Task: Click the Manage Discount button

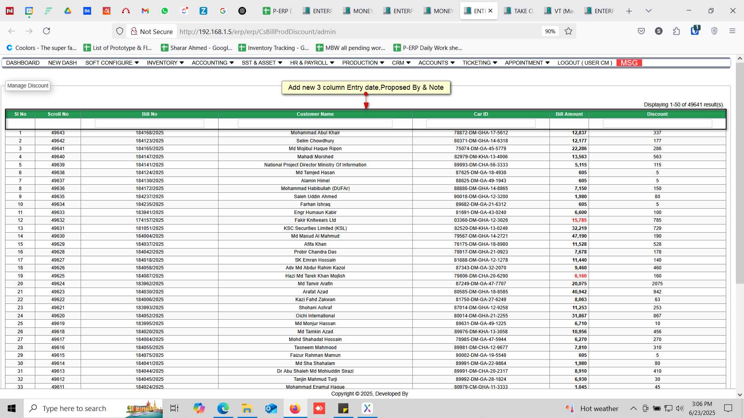Action: point(28,86)
